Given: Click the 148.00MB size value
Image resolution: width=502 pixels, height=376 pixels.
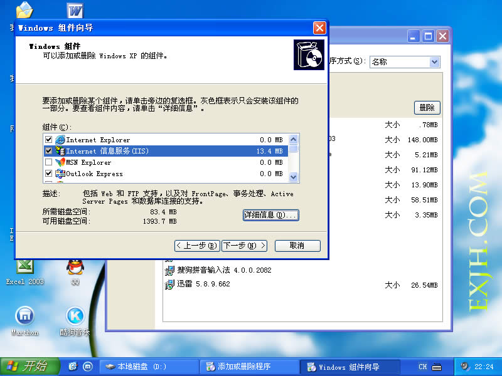Looking at the screenshot, I should [x=422, y=140].
